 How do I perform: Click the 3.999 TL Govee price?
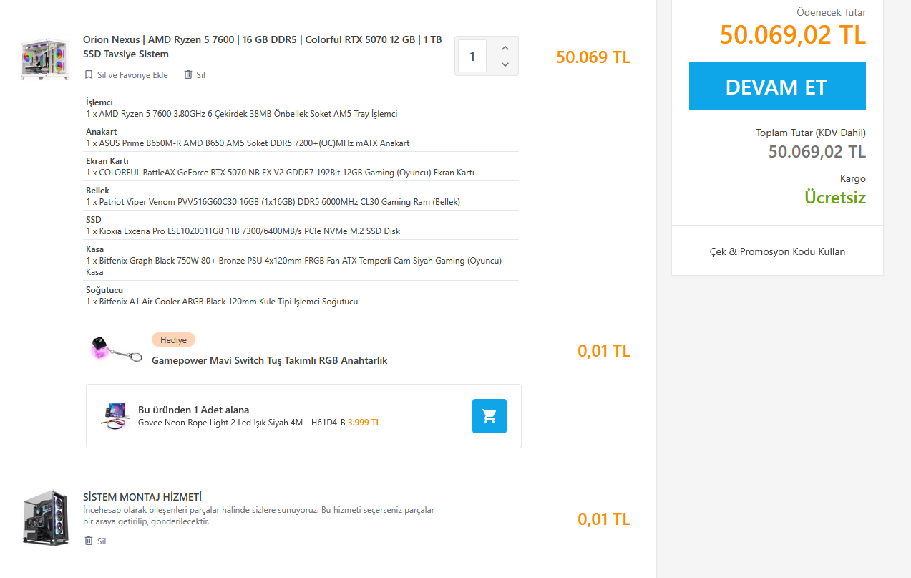[364, 423]
